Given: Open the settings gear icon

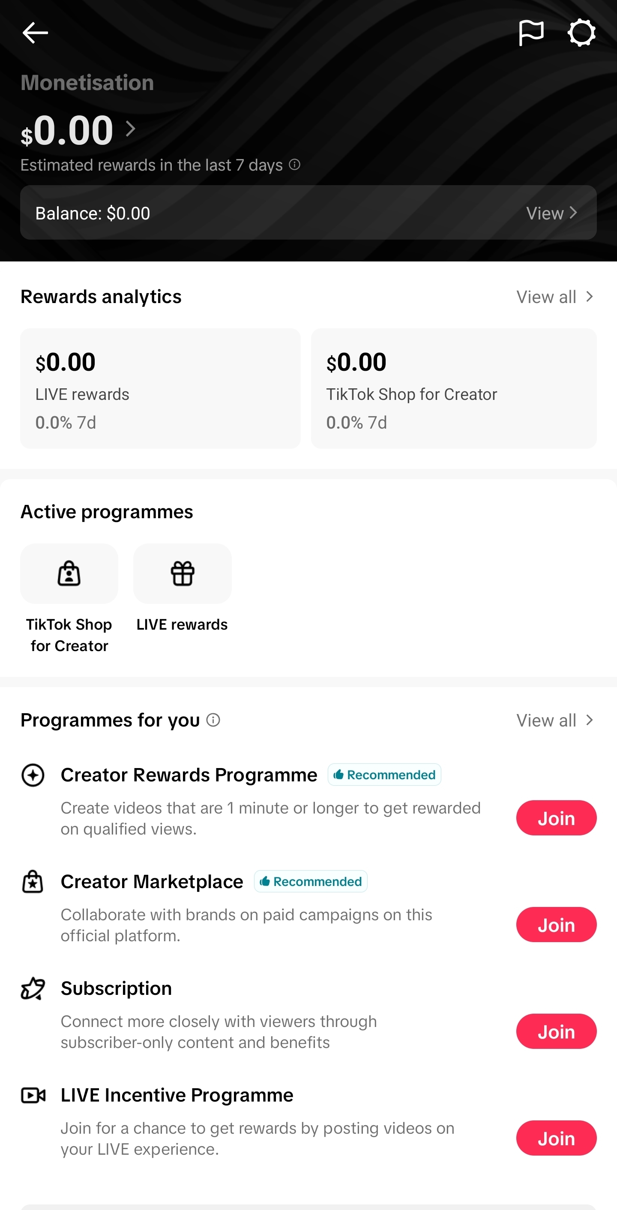Looking at the screenshot, I should 582,33.
